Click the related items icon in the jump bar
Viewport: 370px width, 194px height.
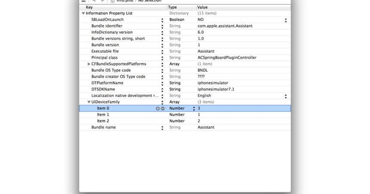tap(84, 1)
